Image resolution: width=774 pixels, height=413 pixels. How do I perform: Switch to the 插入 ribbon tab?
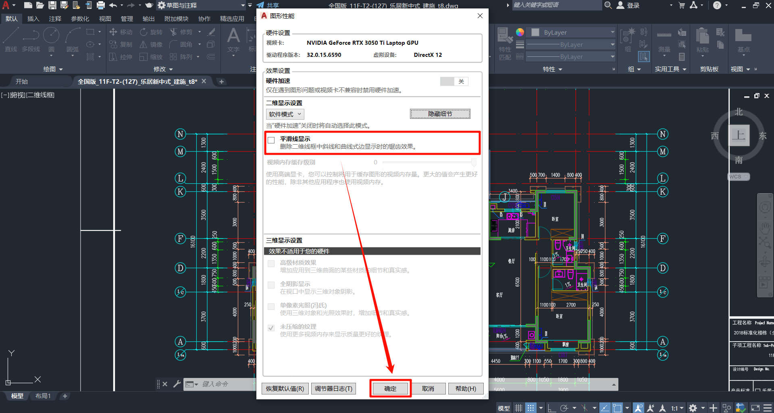33,18
